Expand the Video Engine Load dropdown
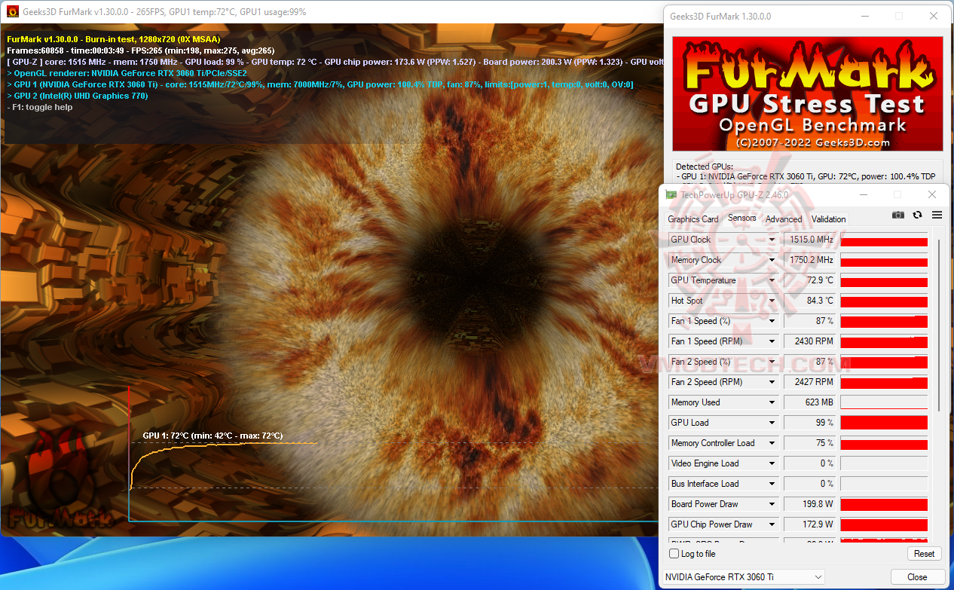 [x=772, y=463]
